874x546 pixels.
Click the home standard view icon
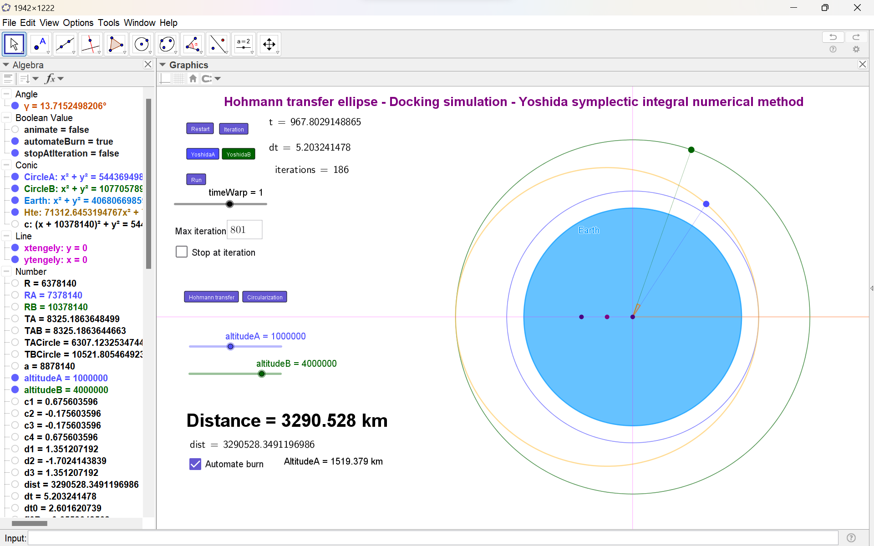193,79
